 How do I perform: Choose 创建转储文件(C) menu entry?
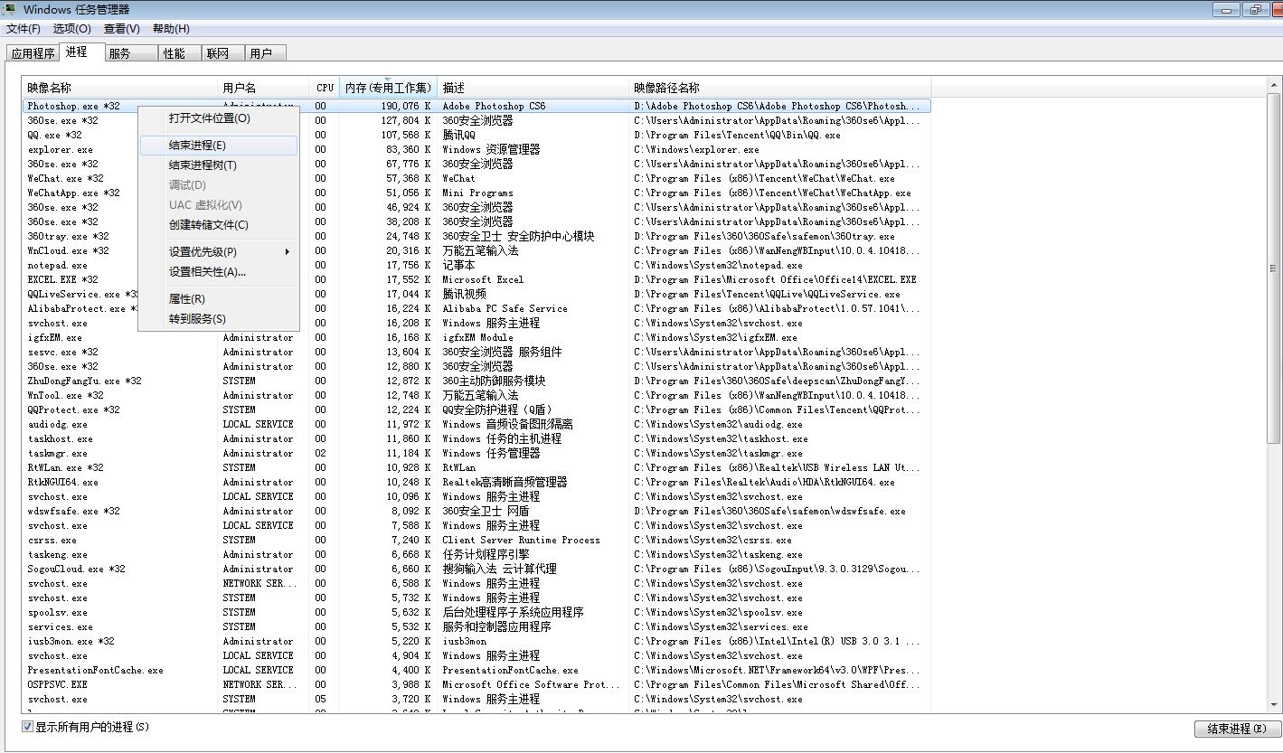pyautogui.click(x=219, y=225)
